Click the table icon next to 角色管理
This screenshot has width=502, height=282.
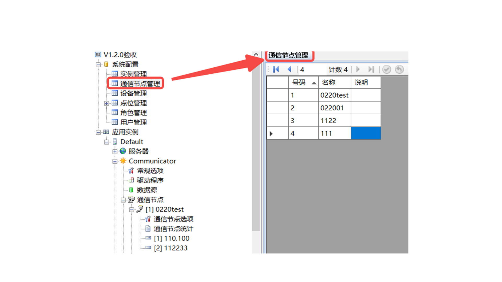pyautogui.click(x=115, y=113)
